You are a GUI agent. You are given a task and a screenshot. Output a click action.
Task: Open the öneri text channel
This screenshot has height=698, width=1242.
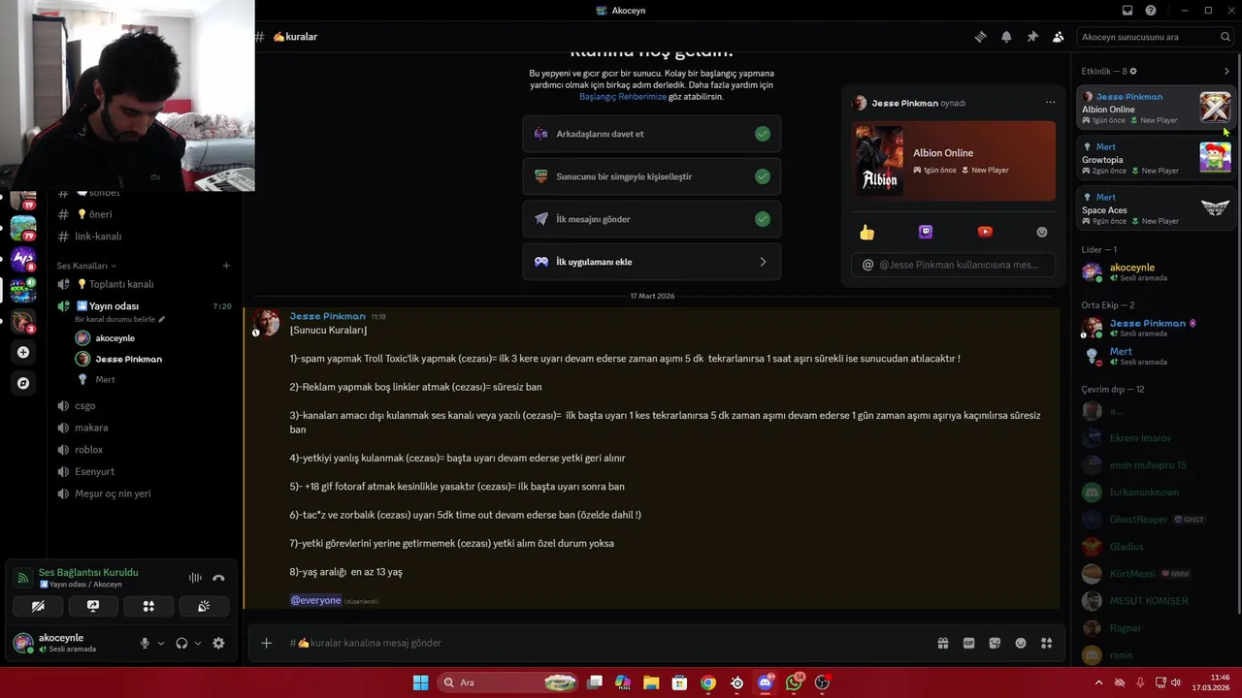pyautogui.click(x=144, y=214)
